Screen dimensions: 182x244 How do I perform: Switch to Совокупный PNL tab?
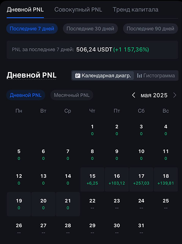click(78, 9)
